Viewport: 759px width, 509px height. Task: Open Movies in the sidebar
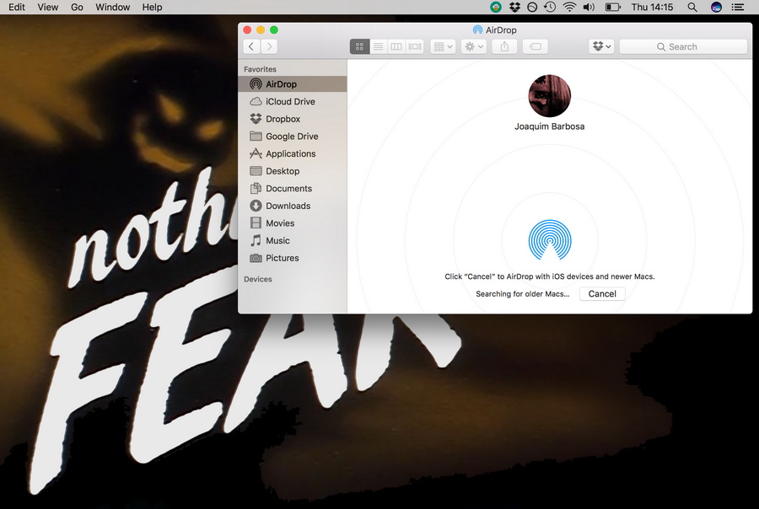[x=293, y=223]
